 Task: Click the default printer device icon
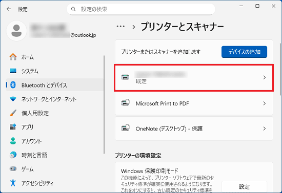click(125, 77)
